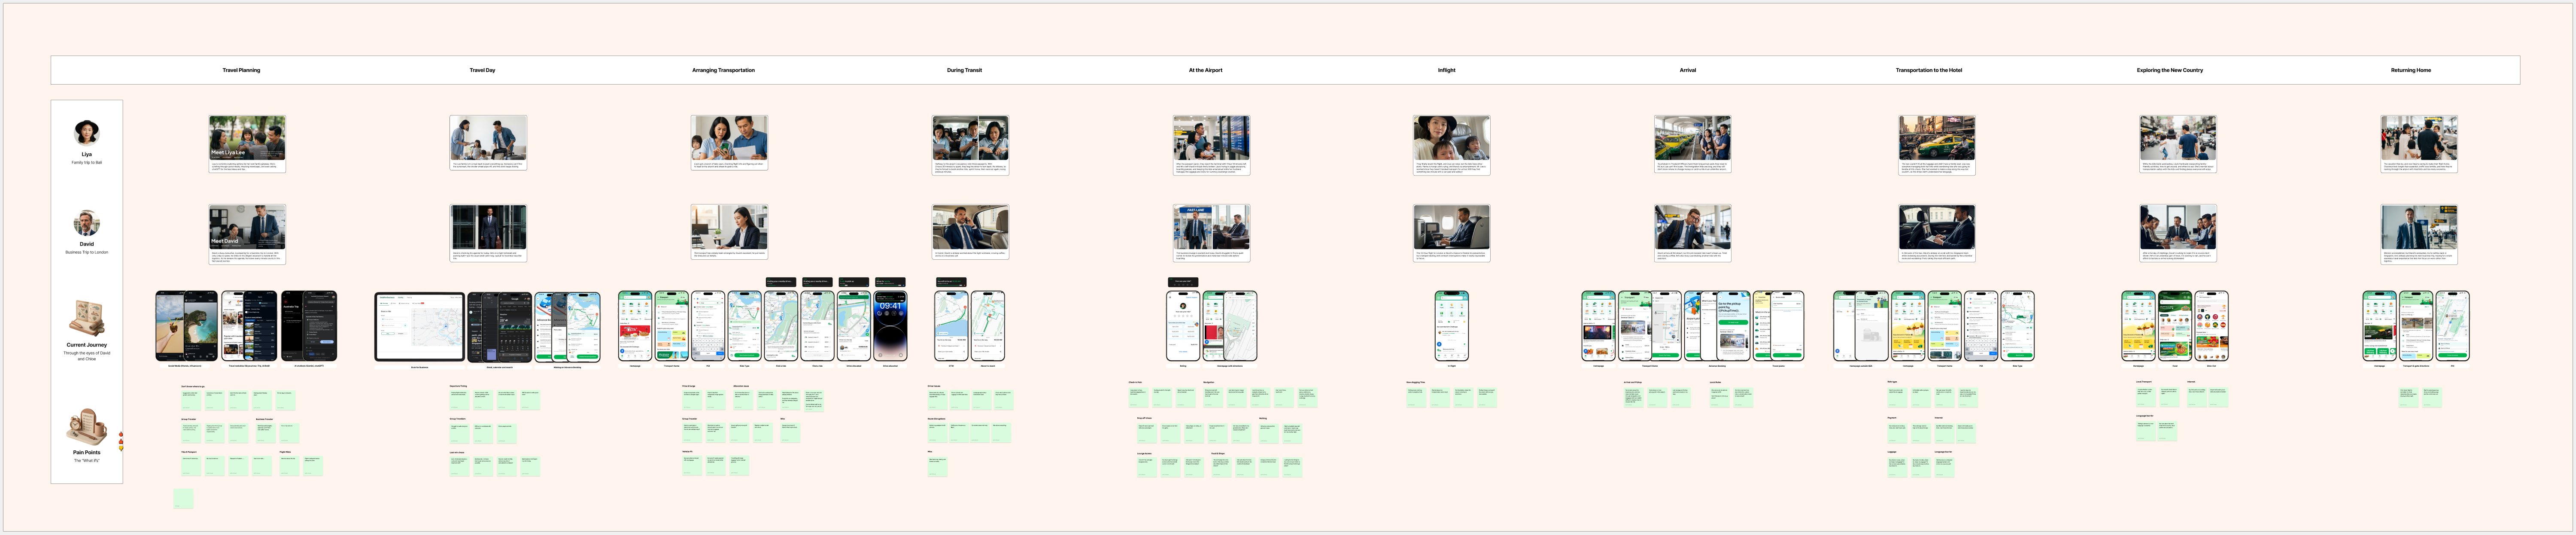Select the emoji stack beside Pain Points
Image resolution: width=2576 pixels, height=535 pixels.
[121, 442]
